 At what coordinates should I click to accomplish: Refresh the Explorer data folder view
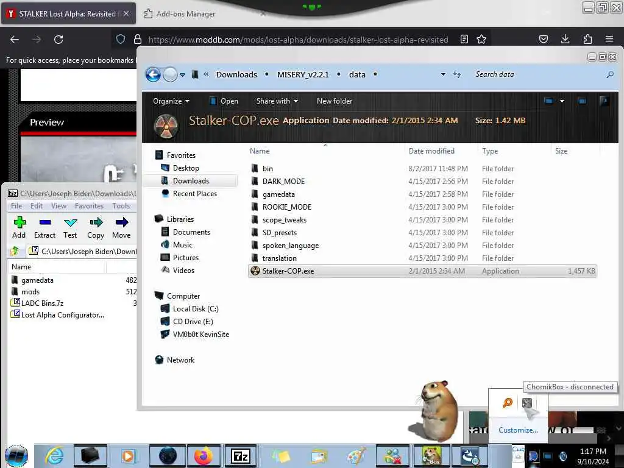(457, 74)
